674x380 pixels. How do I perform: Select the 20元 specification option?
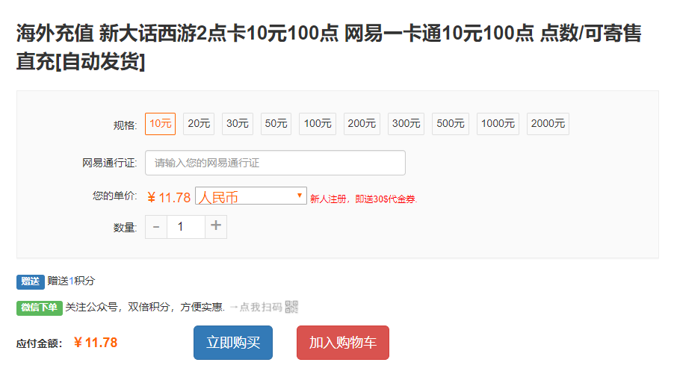point(199,124)
